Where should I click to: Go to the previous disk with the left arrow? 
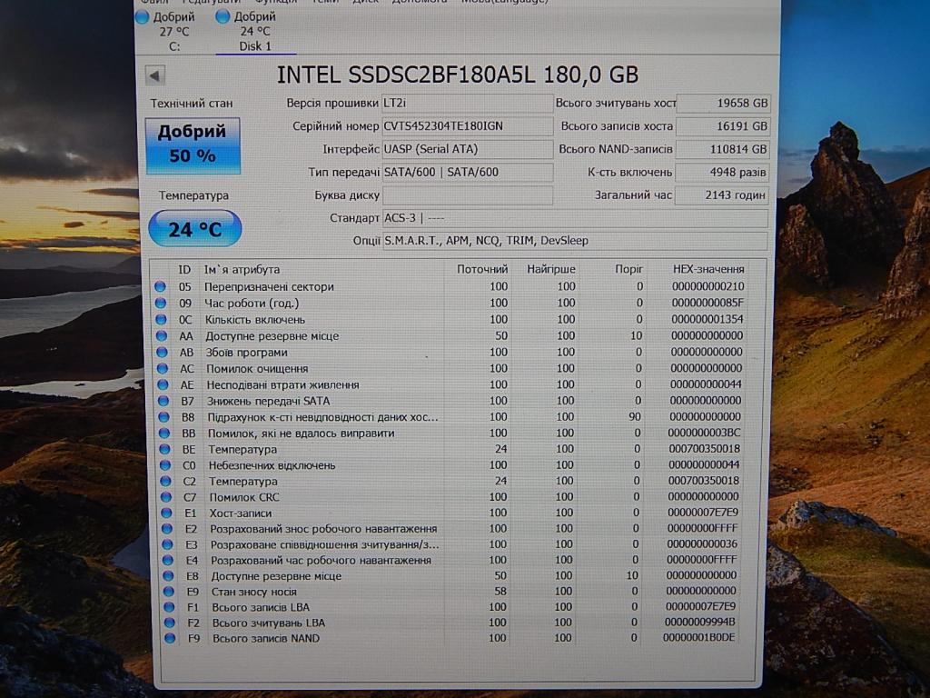154,76
